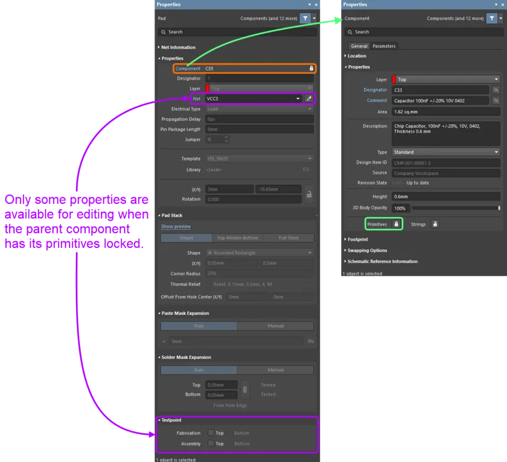
Task: Select Manual for Paste Mask Expansion
Action: point(275,326)
